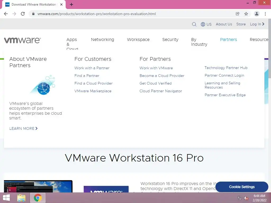
Task: Open Work with a Partner
Action: point(92,68)
